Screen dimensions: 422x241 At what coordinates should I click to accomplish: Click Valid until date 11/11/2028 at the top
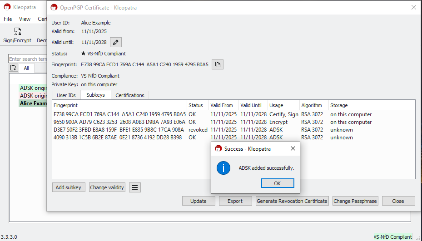click(x=94, y=42)
